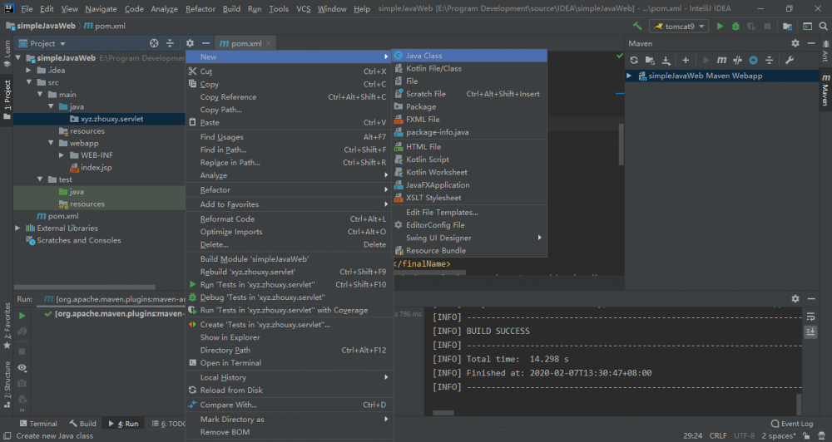Click simpleJavaWeb breadcrumb in navigation bar
Viewport: 832px width, 442px height.
[x=41, y=26]
